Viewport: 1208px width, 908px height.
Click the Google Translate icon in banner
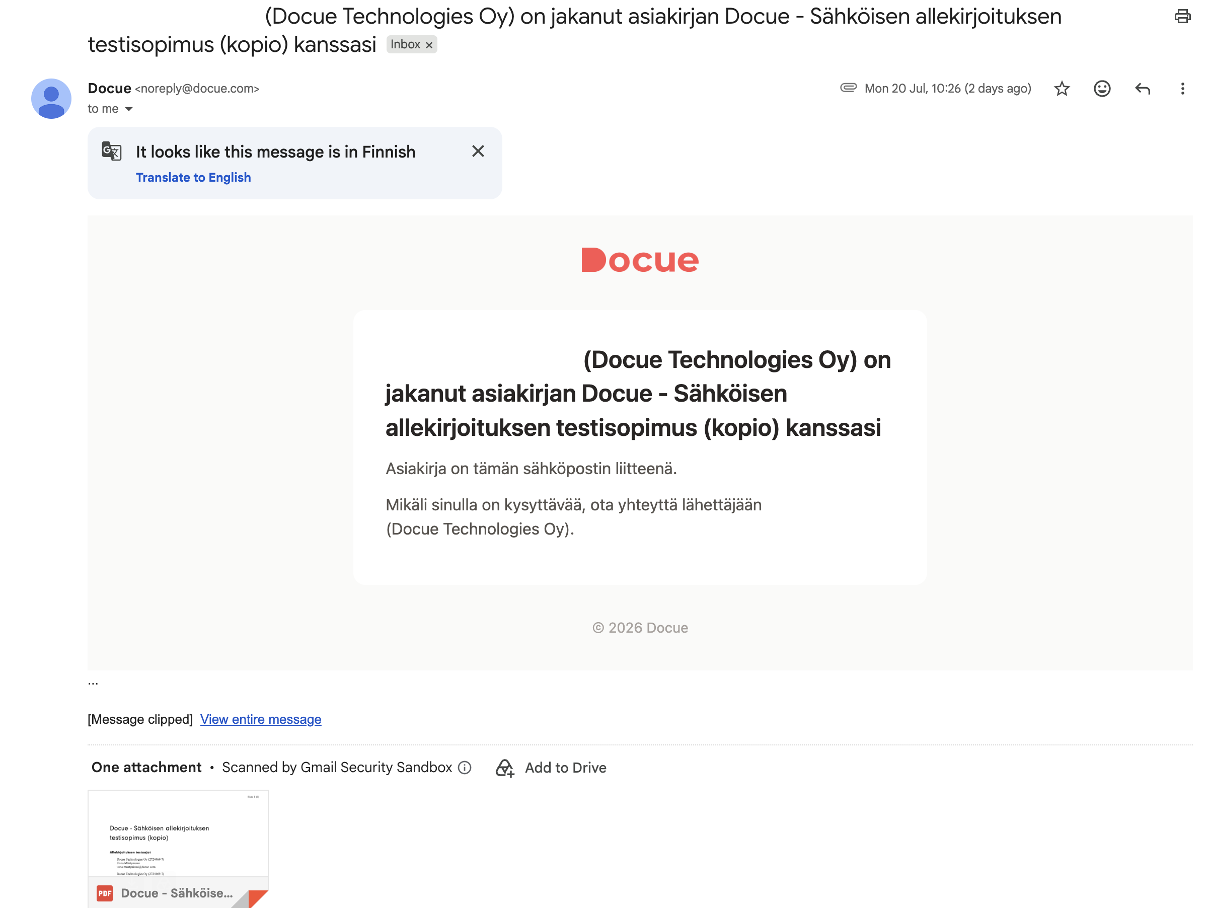[112, 151]
